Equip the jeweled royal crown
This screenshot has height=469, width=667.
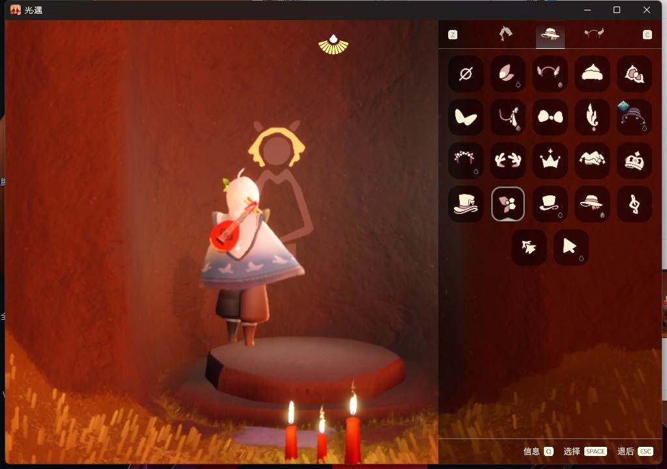click(634, 160)
